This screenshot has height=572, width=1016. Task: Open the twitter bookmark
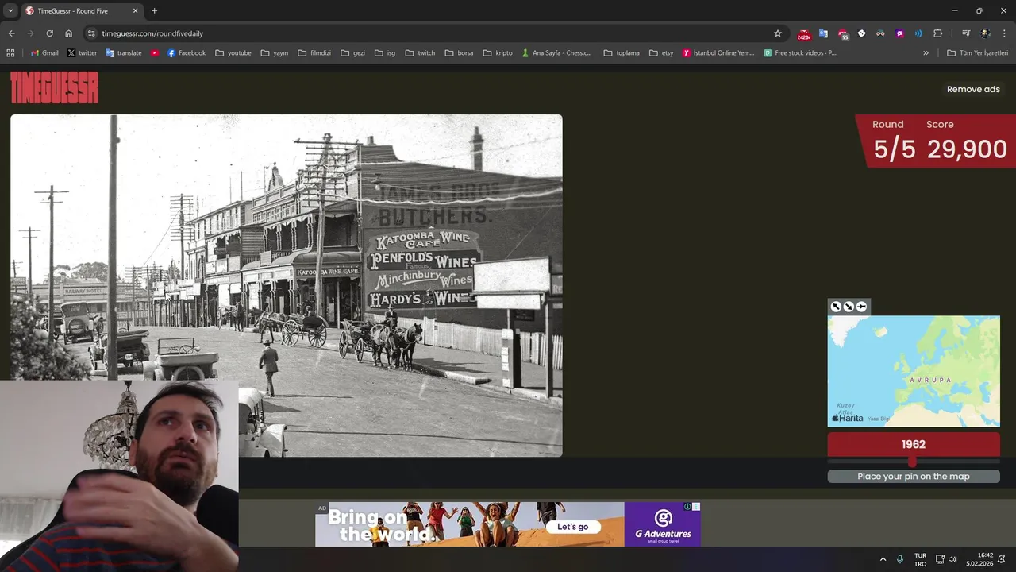(x=83, y=53)
